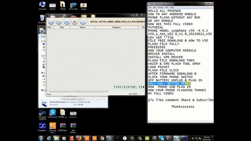Launch the Dongle Manager shortcut
The width and height of the screenshot is (251, 141).
point(42,127)
